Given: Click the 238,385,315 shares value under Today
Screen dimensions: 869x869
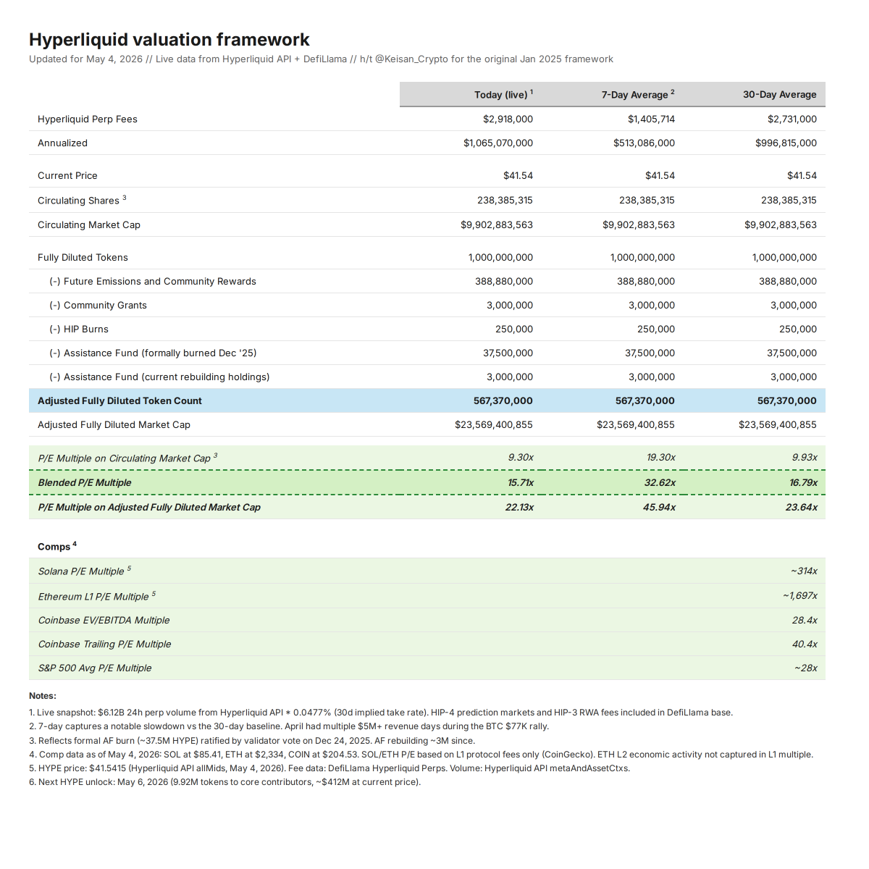Looking at the screenshot, I should coord(505,200).
